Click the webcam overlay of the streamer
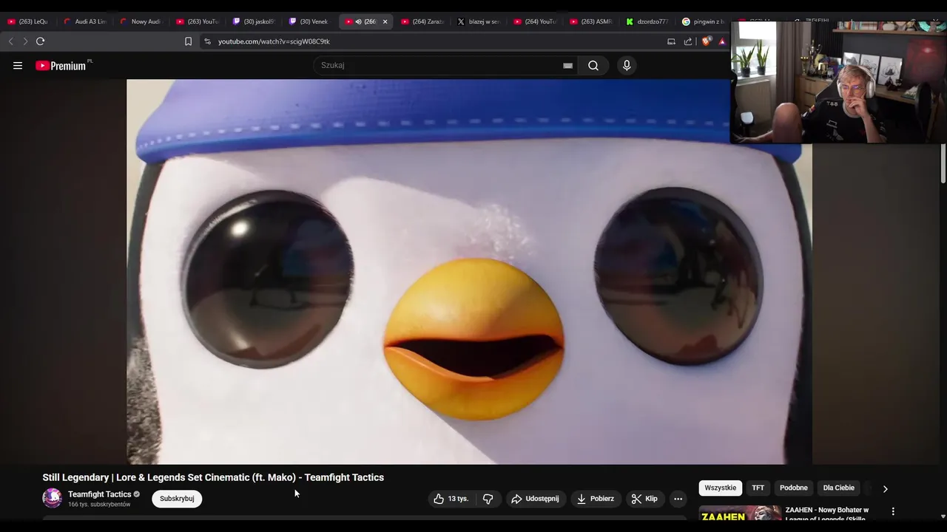 838,82
